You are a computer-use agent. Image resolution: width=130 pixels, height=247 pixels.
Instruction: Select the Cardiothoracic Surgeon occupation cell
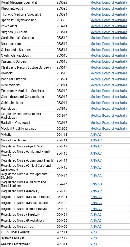click(28, 38)
